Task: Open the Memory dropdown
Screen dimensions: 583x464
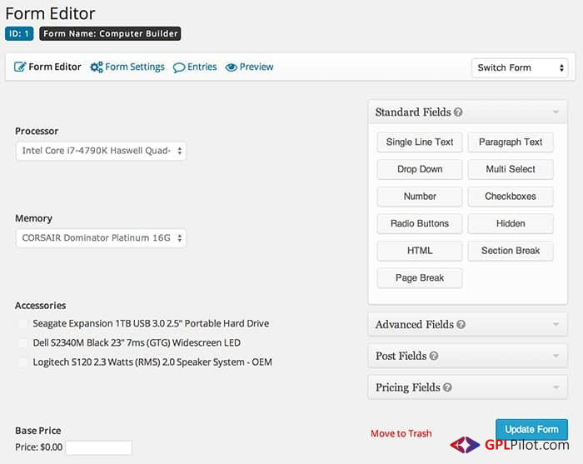Action: [x=101, y=238]
